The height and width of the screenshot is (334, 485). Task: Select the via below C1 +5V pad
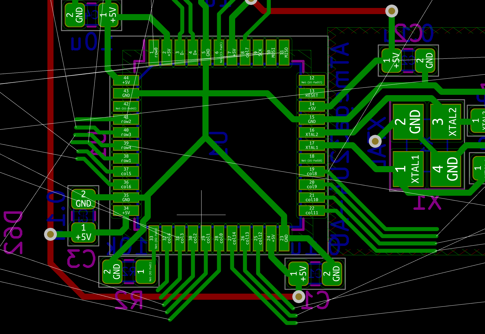tap(299, 296)
